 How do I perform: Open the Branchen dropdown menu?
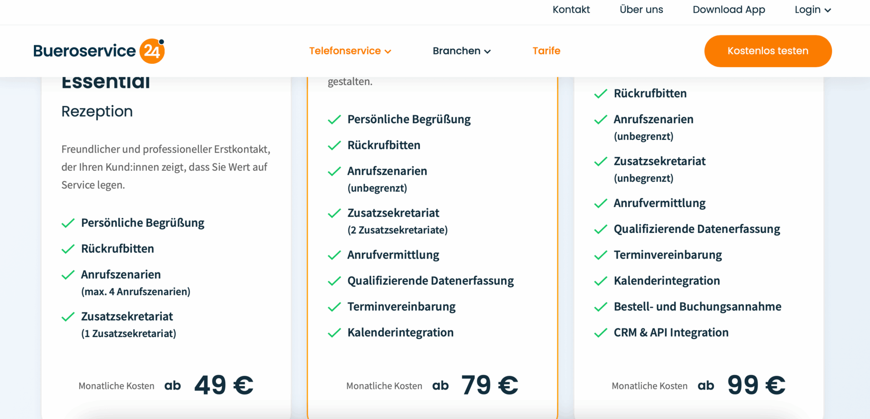462,51
